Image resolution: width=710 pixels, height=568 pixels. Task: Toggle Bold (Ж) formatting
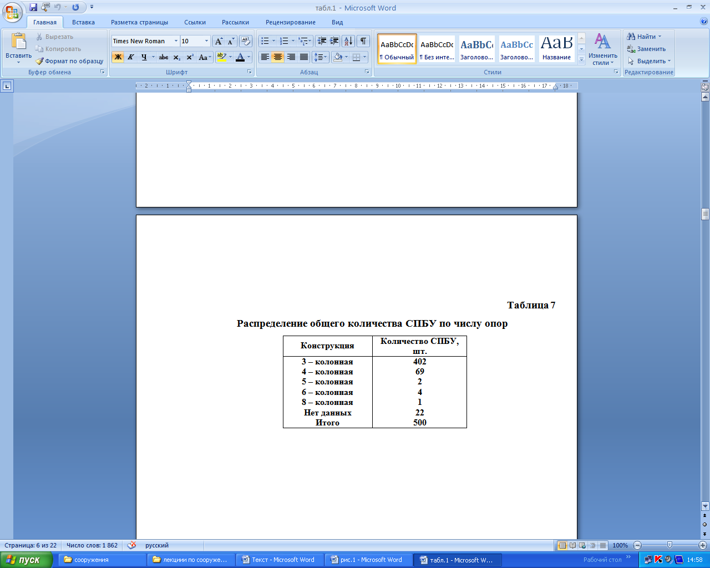(118, 57)
